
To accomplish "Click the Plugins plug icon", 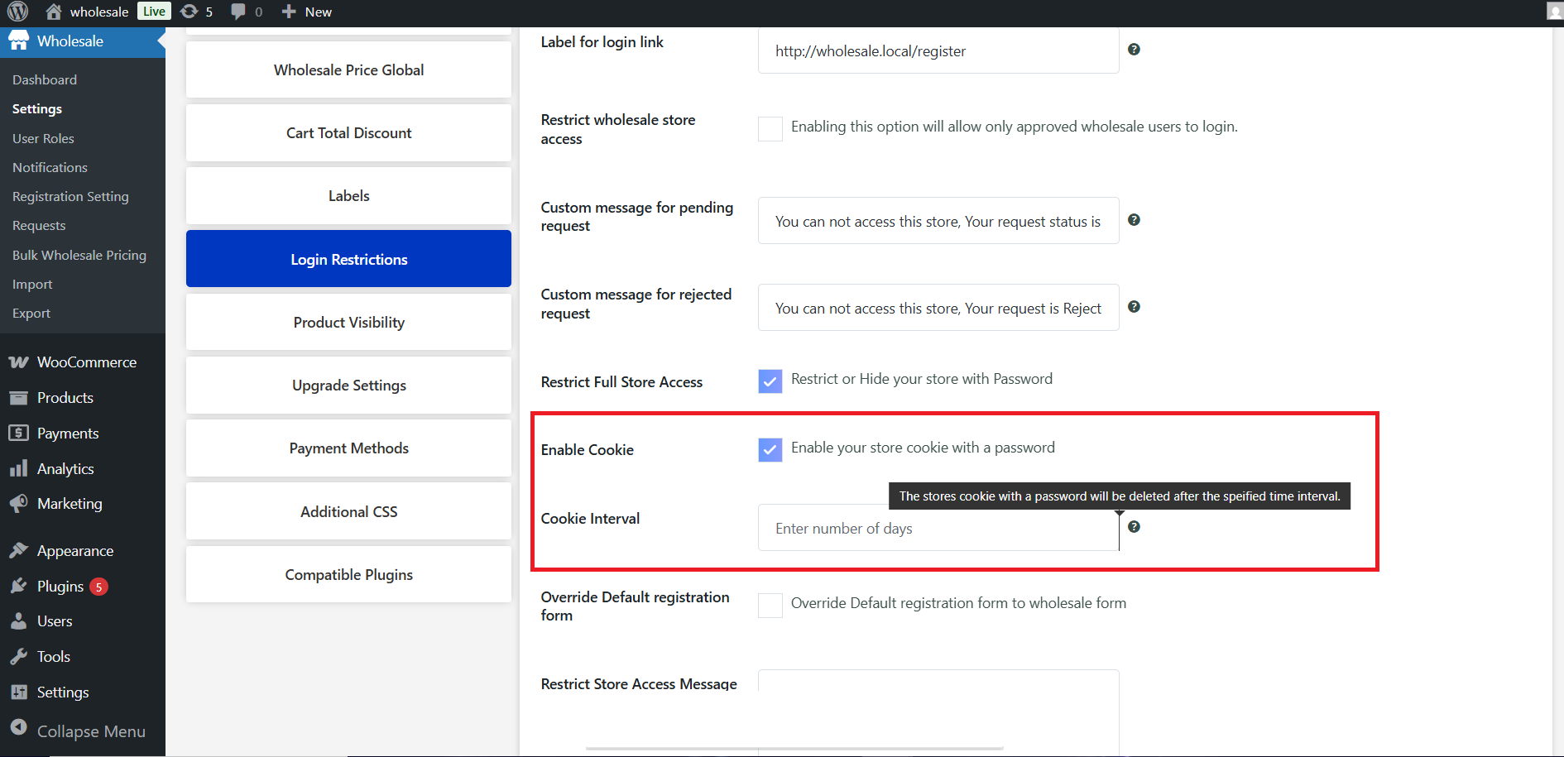I will 18,586.
